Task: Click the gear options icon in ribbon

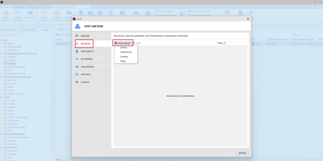Action: [251, 13]
